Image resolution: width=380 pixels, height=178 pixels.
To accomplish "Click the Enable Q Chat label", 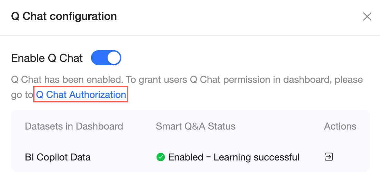I will [47, 58].
